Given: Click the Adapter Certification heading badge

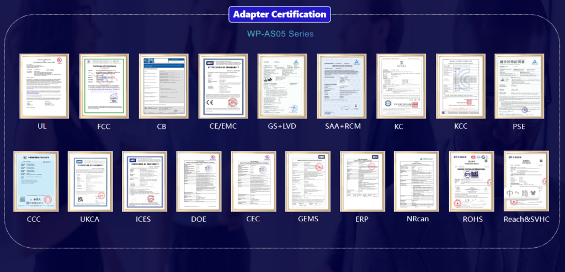Looking at the screenshot, I should pos(280,14).
